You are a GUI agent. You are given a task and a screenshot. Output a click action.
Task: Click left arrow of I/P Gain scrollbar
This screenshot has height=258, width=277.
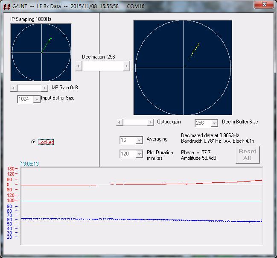14,88
